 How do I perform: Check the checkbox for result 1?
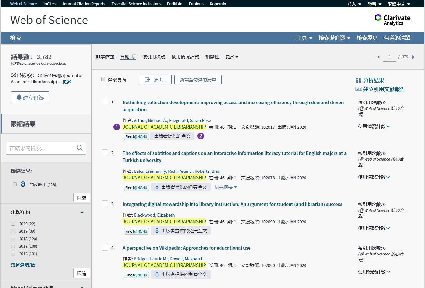click(105, 102)
